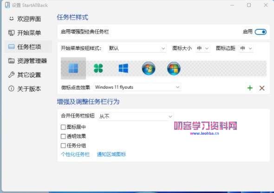The height and width of the screenshot is (193, 274).
Task: Open the 合并任务栏按钮 dropdown
Action: point(136,116)
